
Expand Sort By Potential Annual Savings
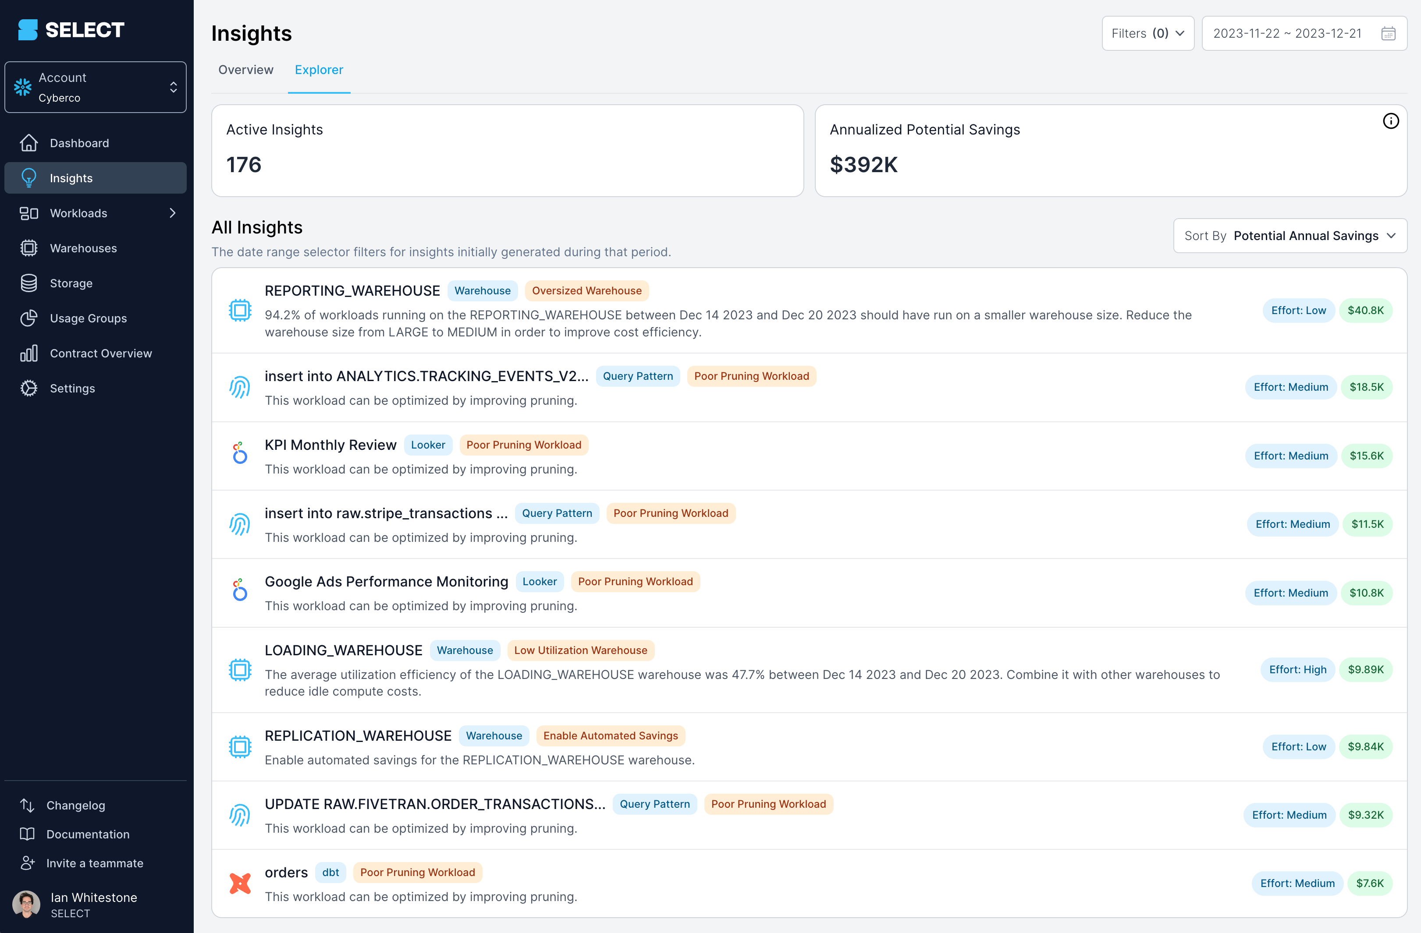click(1291, 235)
